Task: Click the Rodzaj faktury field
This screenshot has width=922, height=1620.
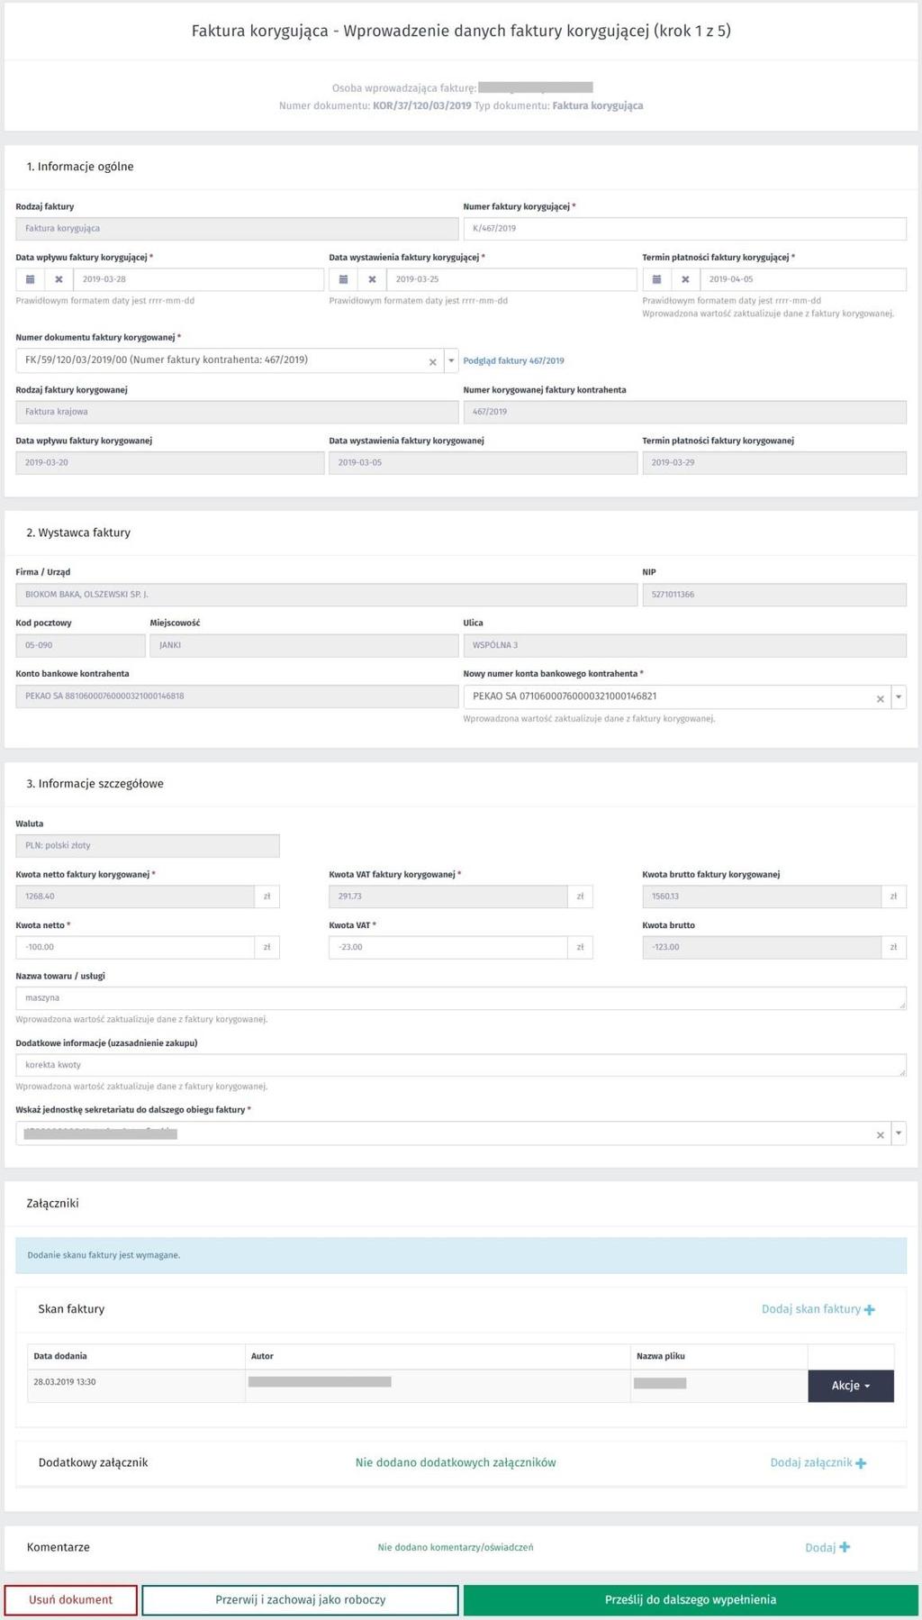Action: [237, 229]
